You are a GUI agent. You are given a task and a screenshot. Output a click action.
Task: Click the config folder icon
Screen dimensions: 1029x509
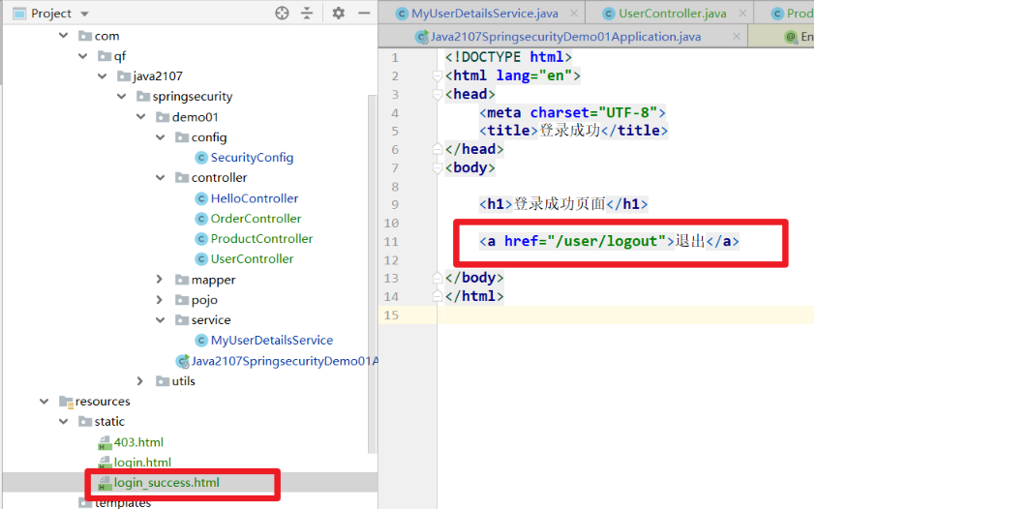pos(182,137)
